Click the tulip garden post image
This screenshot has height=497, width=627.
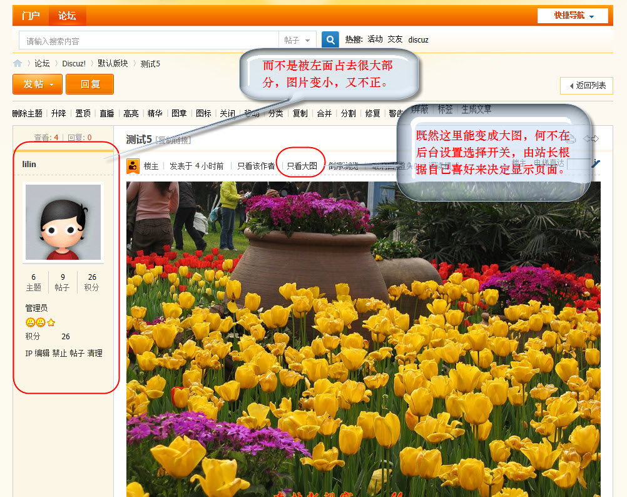364,340
